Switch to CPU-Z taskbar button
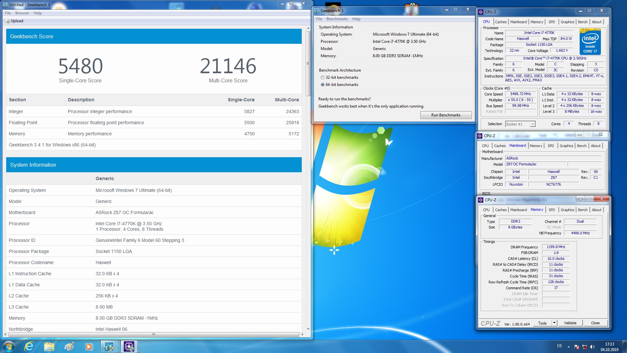The width and height of the screenshot is (627, 353). pos(129,346)
